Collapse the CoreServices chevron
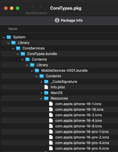The height and width of the screenshot is (152, 118). point(13,49)
